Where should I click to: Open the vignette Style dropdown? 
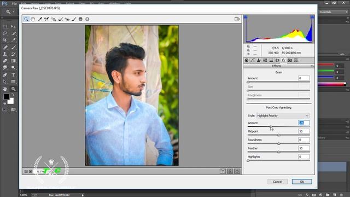(x=283, y=115)
